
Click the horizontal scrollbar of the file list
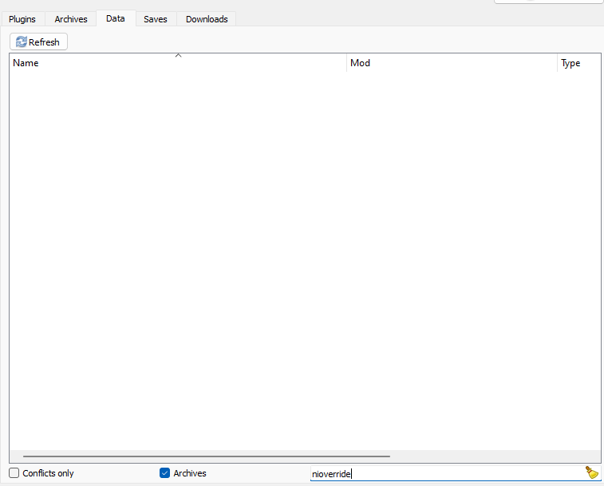[x=207, y=456]
